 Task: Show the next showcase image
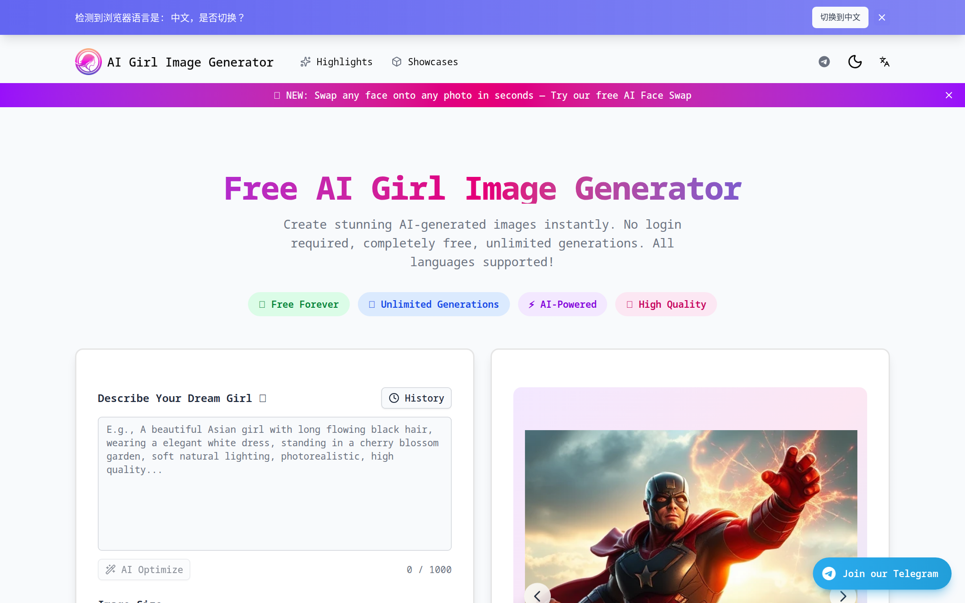(843, 595)
